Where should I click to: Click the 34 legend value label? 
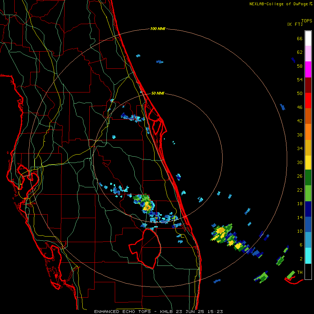[300, 148]
